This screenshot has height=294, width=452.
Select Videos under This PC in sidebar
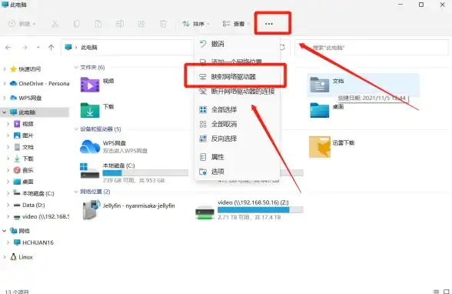pyautogui.click(x=24, y=124)
